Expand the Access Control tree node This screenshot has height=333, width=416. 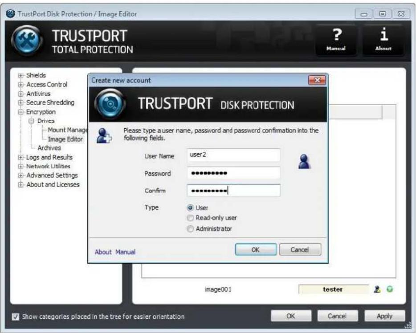pyautogui.click(x=20, y=85)
